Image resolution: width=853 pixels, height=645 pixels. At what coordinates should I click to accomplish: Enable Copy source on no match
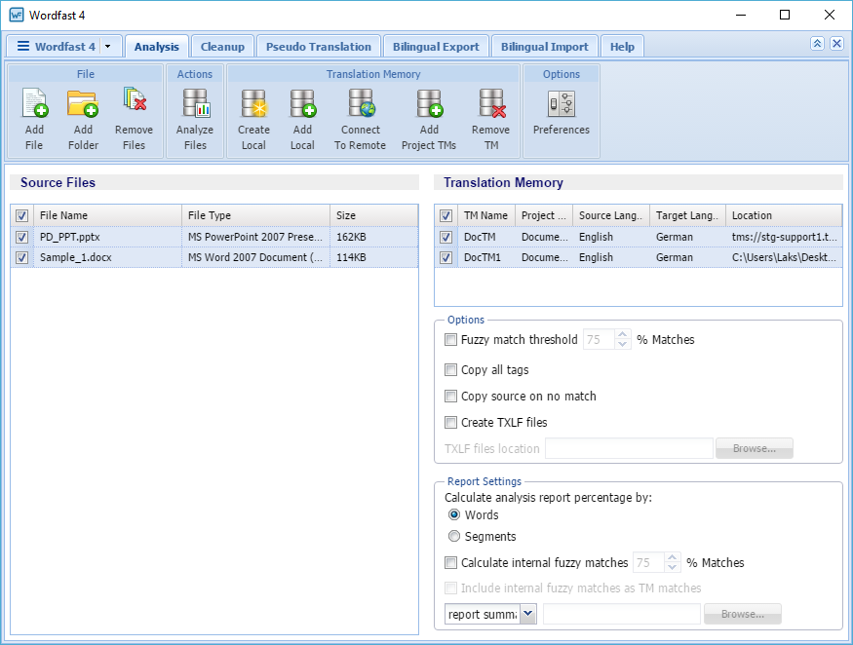(x=450, y=396)
